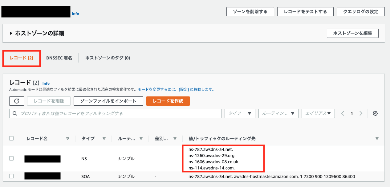Click the ゾーンを削除する button
Screen dimensions: 390x187
pos(250,11)
